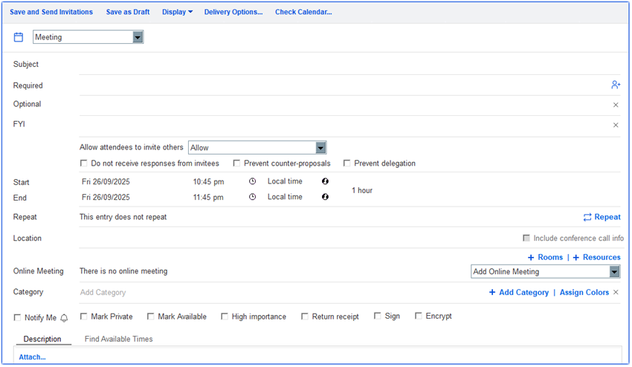Screen dimensions: 632x367
Task: Click Start date Fri 26/09/2025
Action: point(106,182)
